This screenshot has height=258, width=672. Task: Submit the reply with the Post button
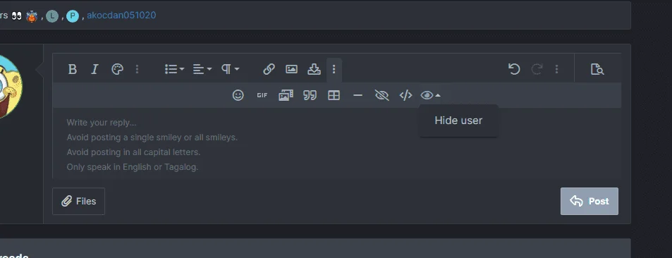pyautogui.click(x=589, y=201)
